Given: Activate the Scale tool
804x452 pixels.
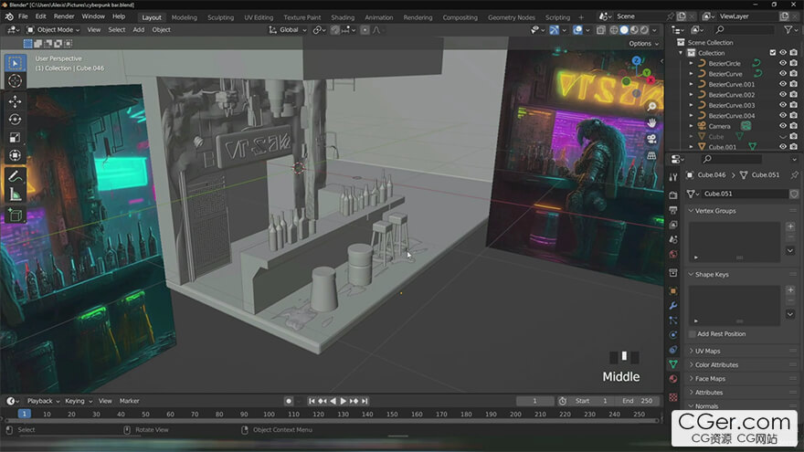Looking at the screenshot, I should [15, 137].
